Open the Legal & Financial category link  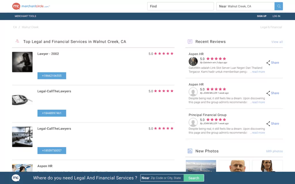[x=271, y=27]
